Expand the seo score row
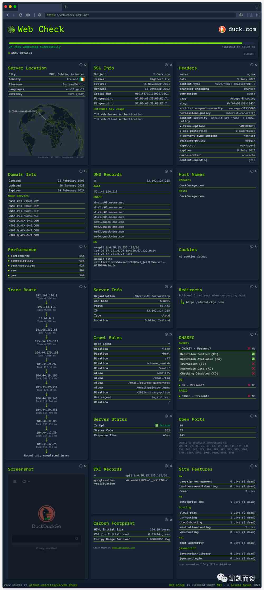This screenshot has height=590, width=264. 46,270
